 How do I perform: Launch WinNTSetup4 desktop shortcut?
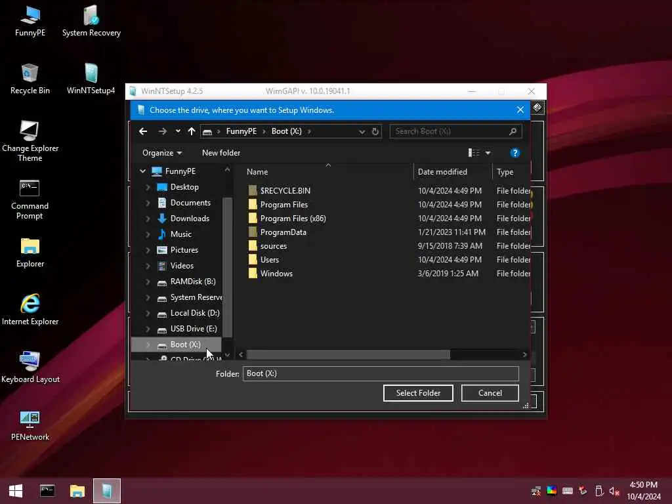[91, 79]
